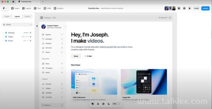
Task: Click the first collaborator avatar
Action: coord(166,8)
